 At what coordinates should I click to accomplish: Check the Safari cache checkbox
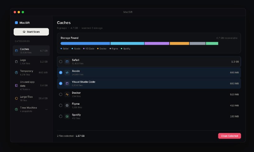(61, 62)
